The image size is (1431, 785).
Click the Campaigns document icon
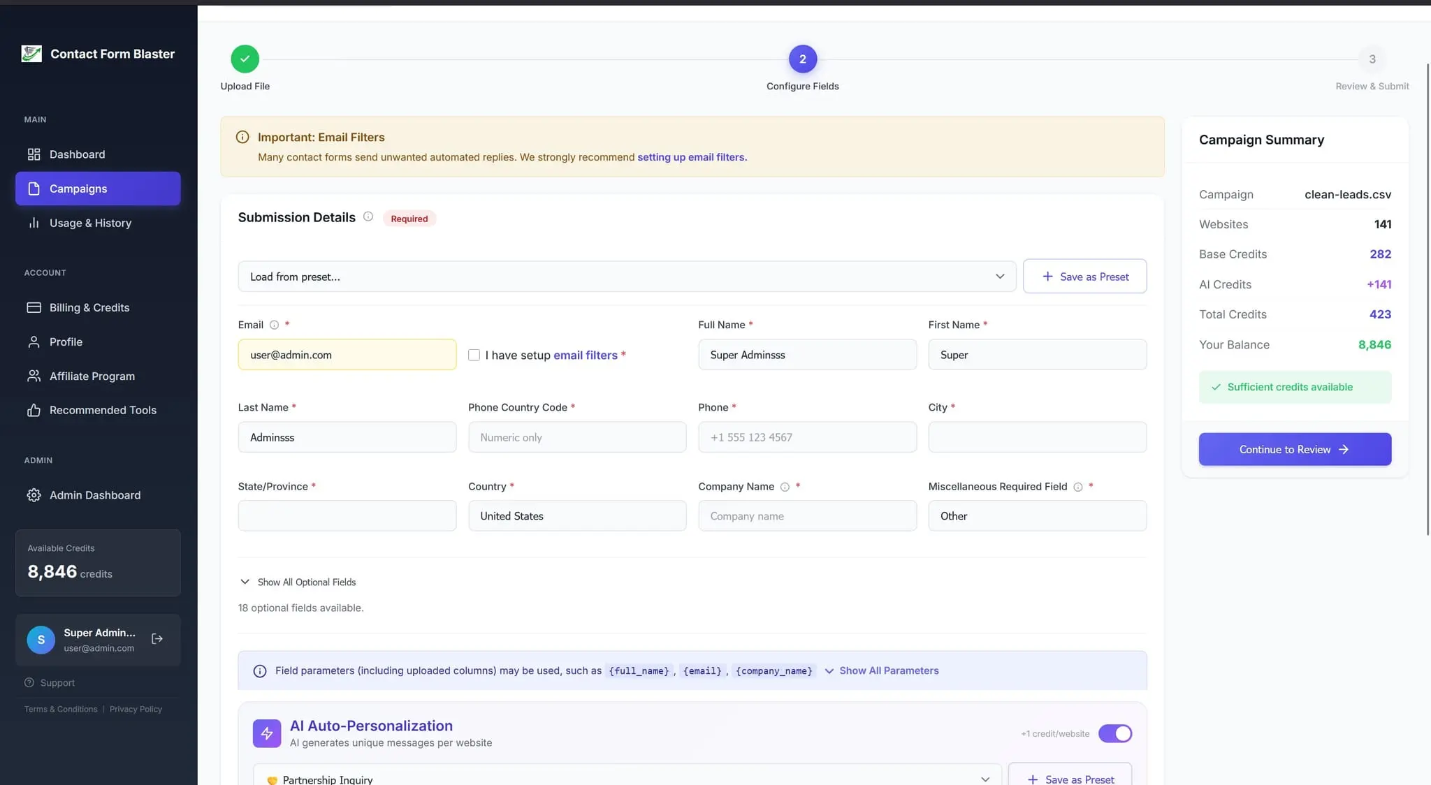pyautogui.click(x=34, y=189)
